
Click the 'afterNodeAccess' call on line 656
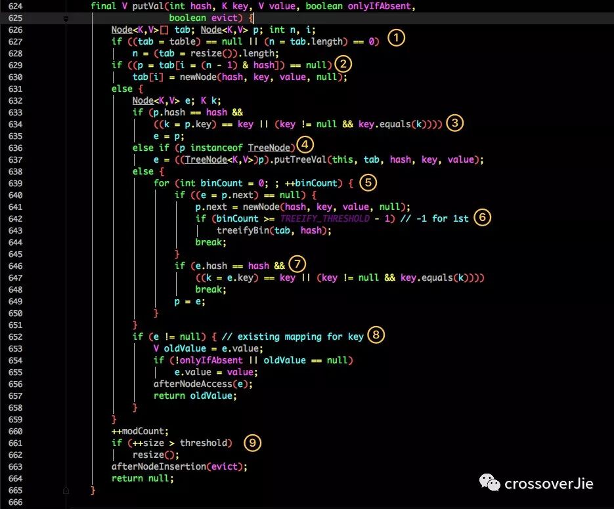[192, 384]
